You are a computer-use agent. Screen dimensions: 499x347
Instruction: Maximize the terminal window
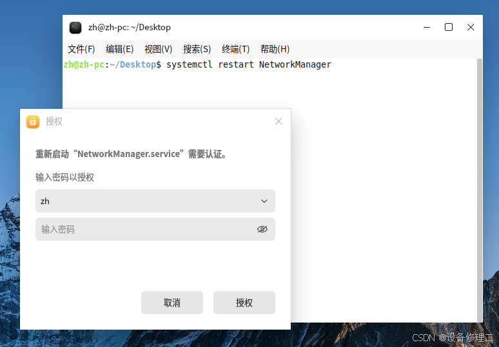[x=449, y=27]
